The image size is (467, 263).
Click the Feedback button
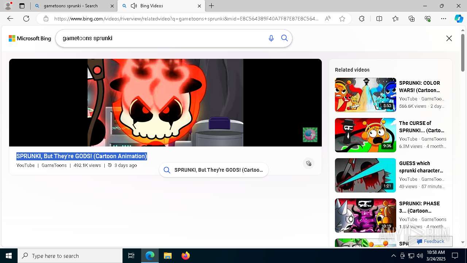431,241
